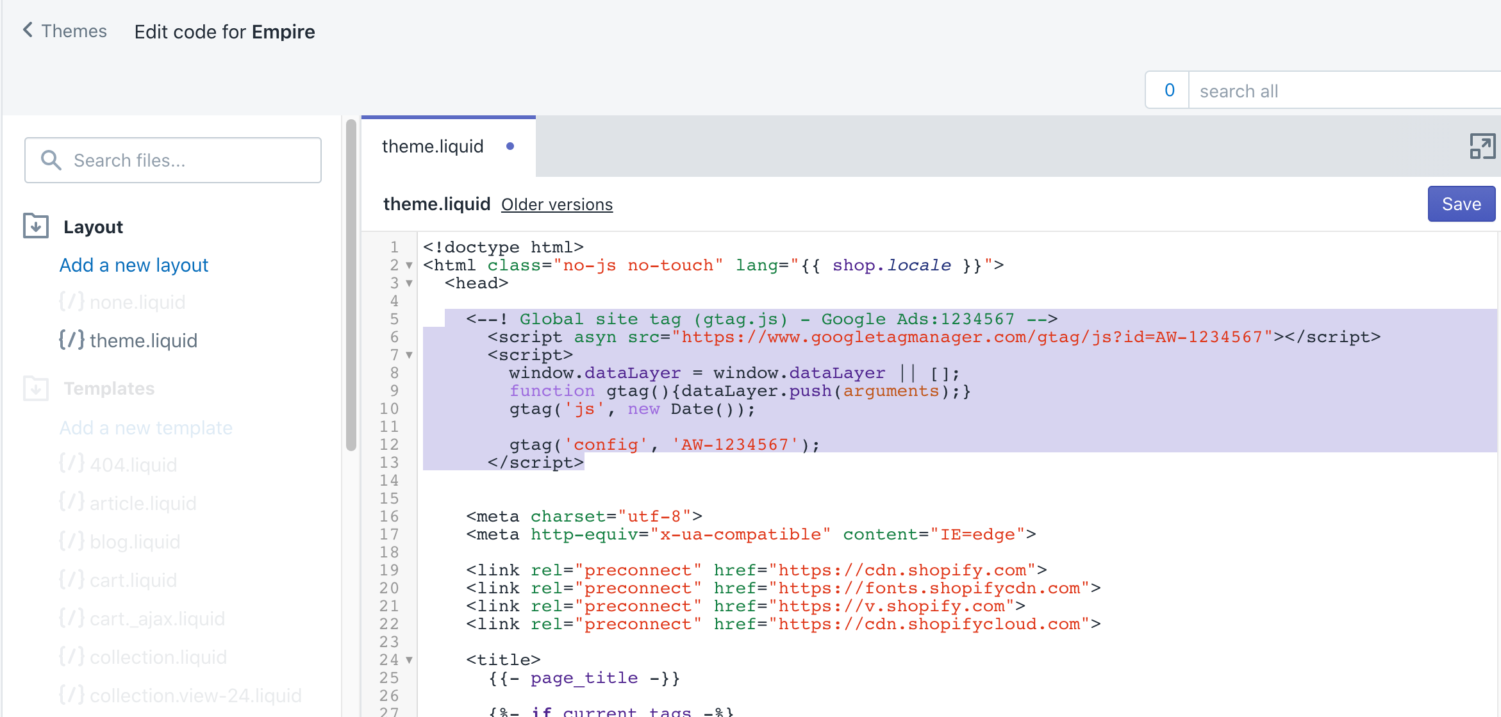
Task: Collapse the html tag fold arrow on line 2
Action: point(409,265)
